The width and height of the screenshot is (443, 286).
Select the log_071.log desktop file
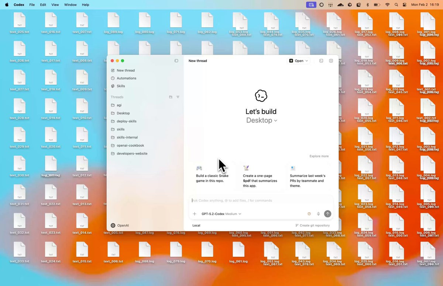pyautogui.click(x=176, y=23)
